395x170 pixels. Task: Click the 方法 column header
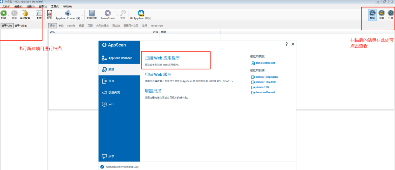pyautogui.click(x=156, y=32)
